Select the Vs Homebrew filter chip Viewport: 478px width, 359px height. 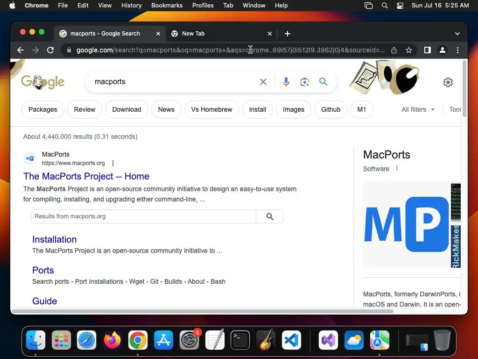click(x=211, y=109)
